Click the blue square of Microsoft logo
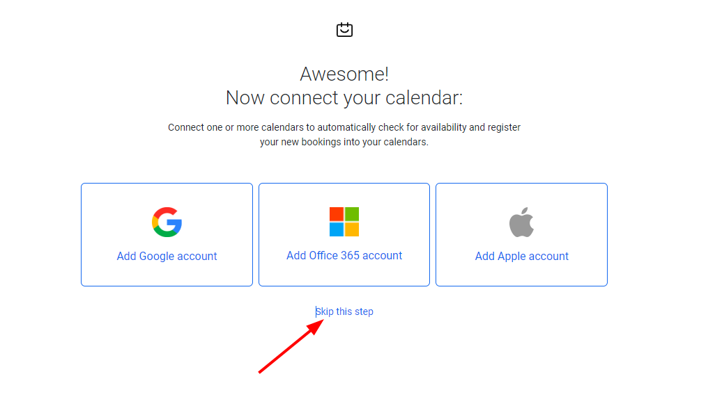This screenshot has height=397, width=715. click(x=337, y=229)
